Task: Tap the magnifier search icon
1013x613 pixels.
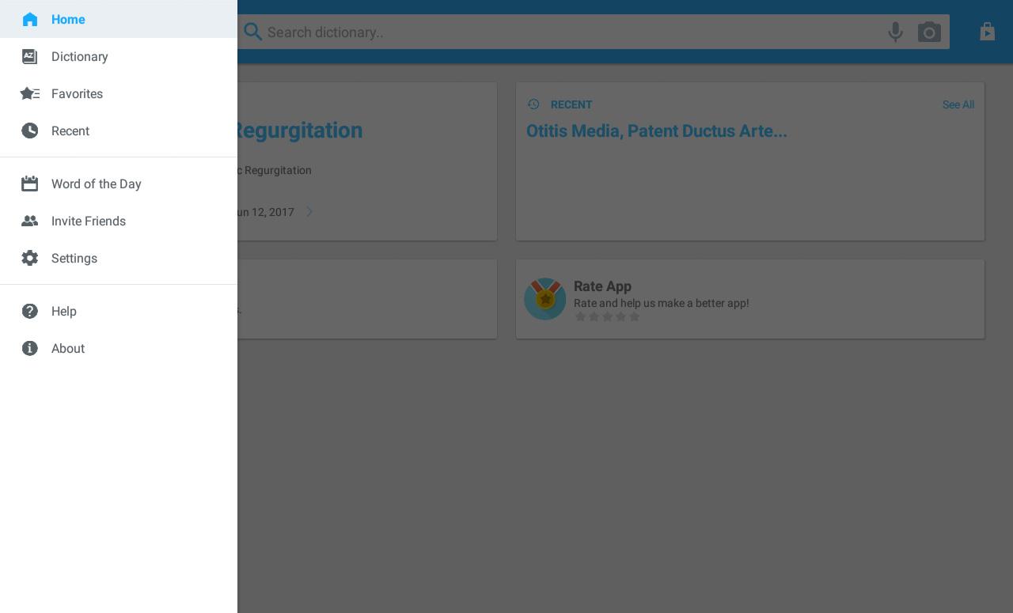Action: (252, 32)
